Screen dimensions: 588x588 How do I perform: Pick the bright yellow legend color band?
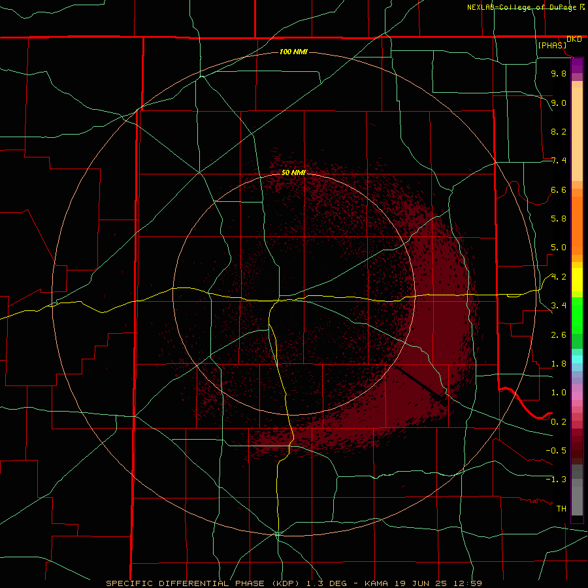tap(577, 280)
